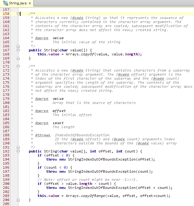This screenshot has height=206, width=194.
Task: Fold the String(char value[]) constructor at line 167
Action: (x=18, y=50)
